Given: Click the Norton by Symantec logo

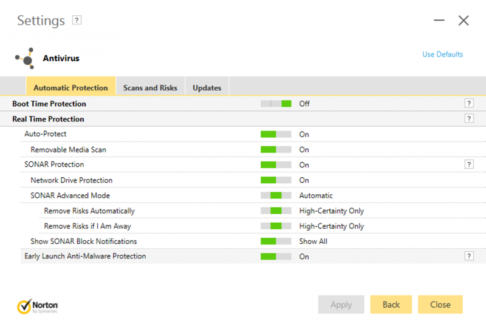Looking at the screenshot, I should pos(38,306).
